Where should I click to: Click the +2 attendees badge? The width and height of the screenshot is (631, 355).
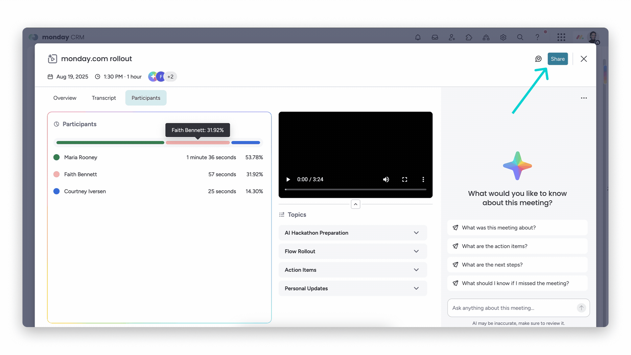click(170, 77)
